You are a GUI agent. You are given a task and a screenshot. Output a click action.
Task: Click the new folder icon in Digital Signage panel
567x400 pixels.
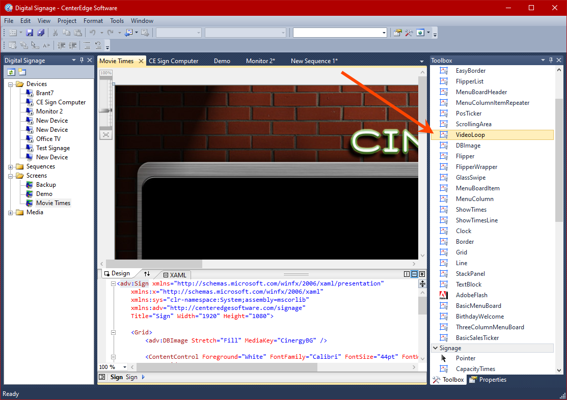tap(22, 72)
